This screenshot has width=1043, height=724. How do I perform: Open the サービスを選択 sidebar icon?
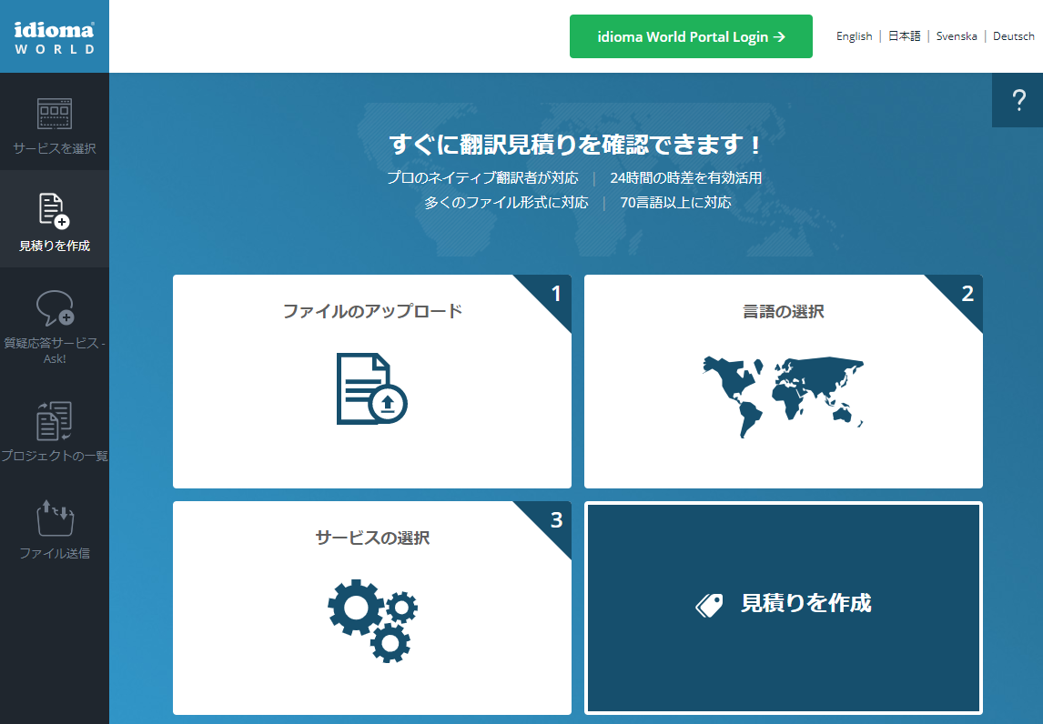click(55, 115)
